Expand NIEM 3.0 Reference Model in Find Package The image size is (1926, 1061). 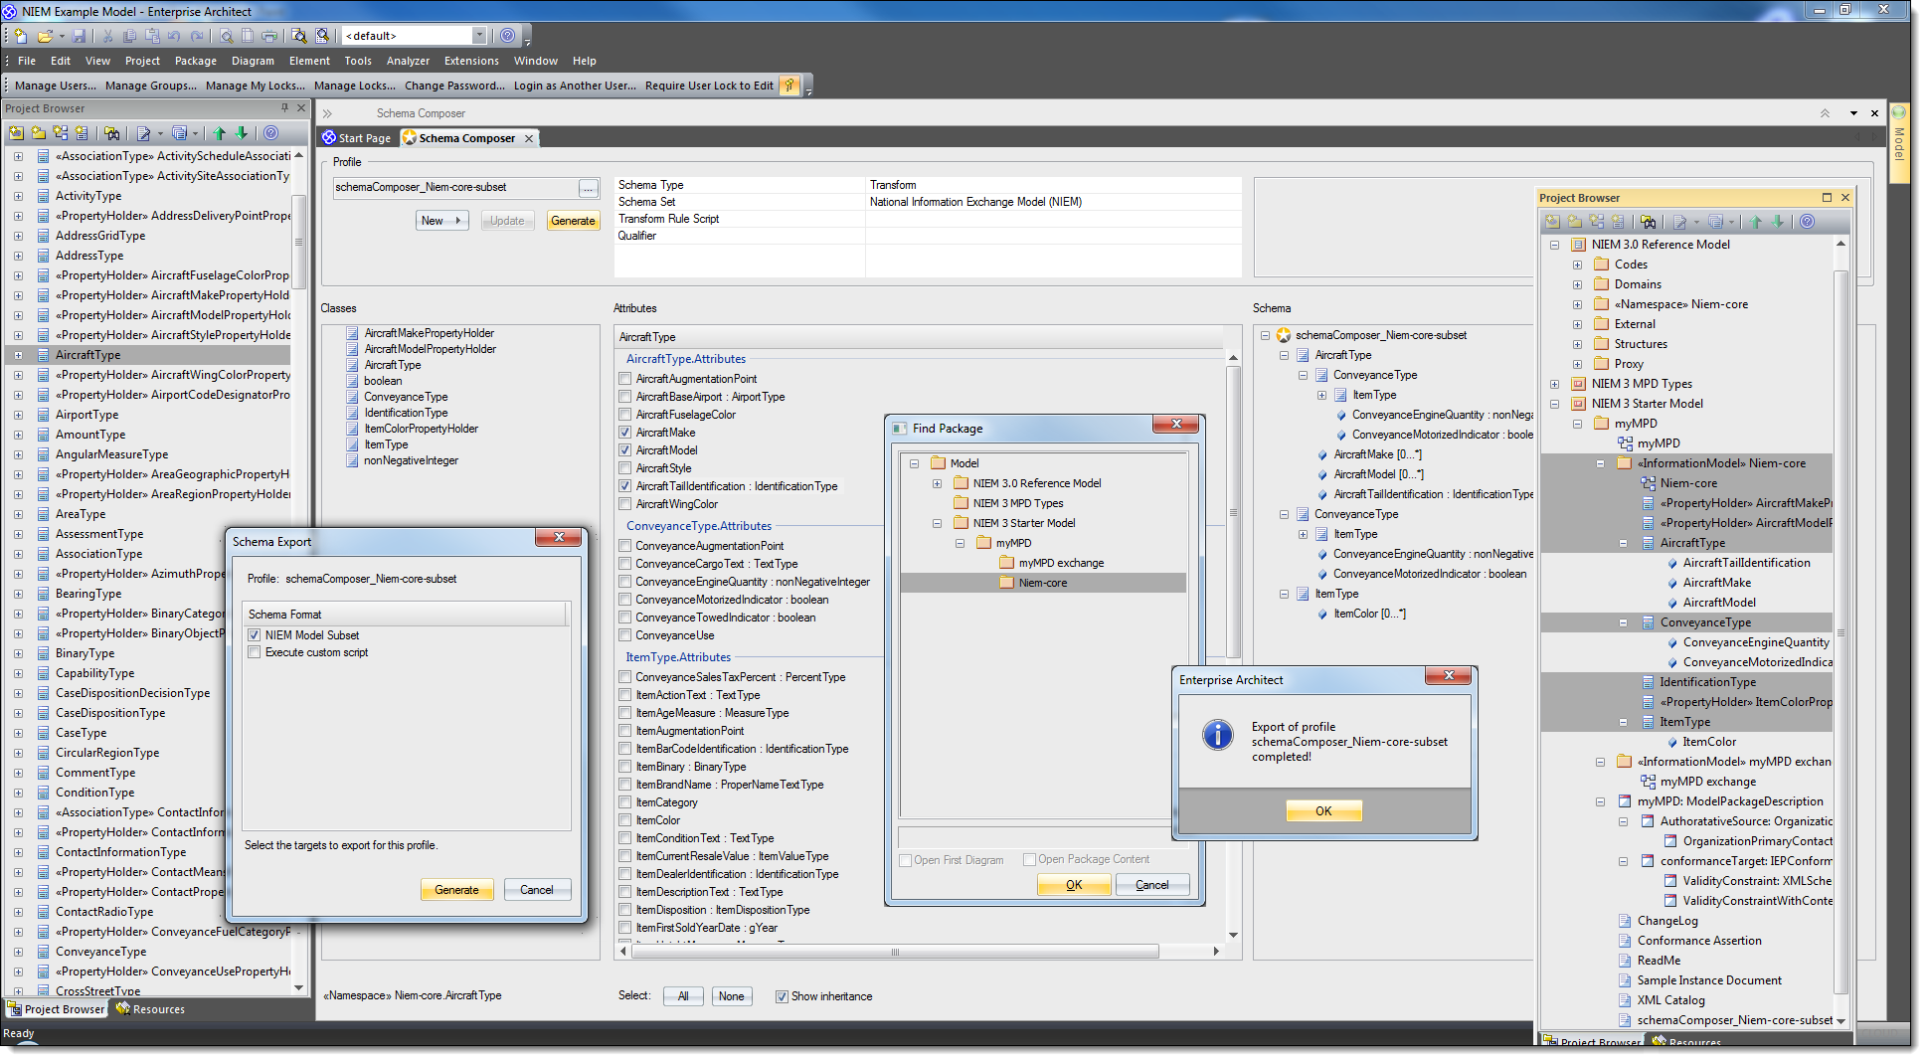pos(937,483)
